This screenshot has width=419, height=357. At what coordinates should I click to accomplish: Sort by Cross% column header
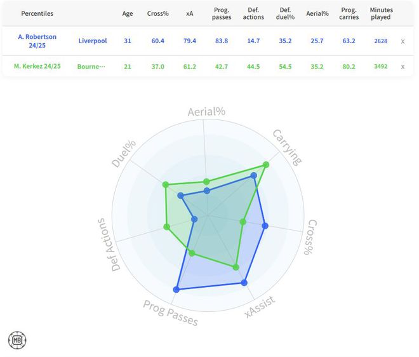(x=158, y=13)
